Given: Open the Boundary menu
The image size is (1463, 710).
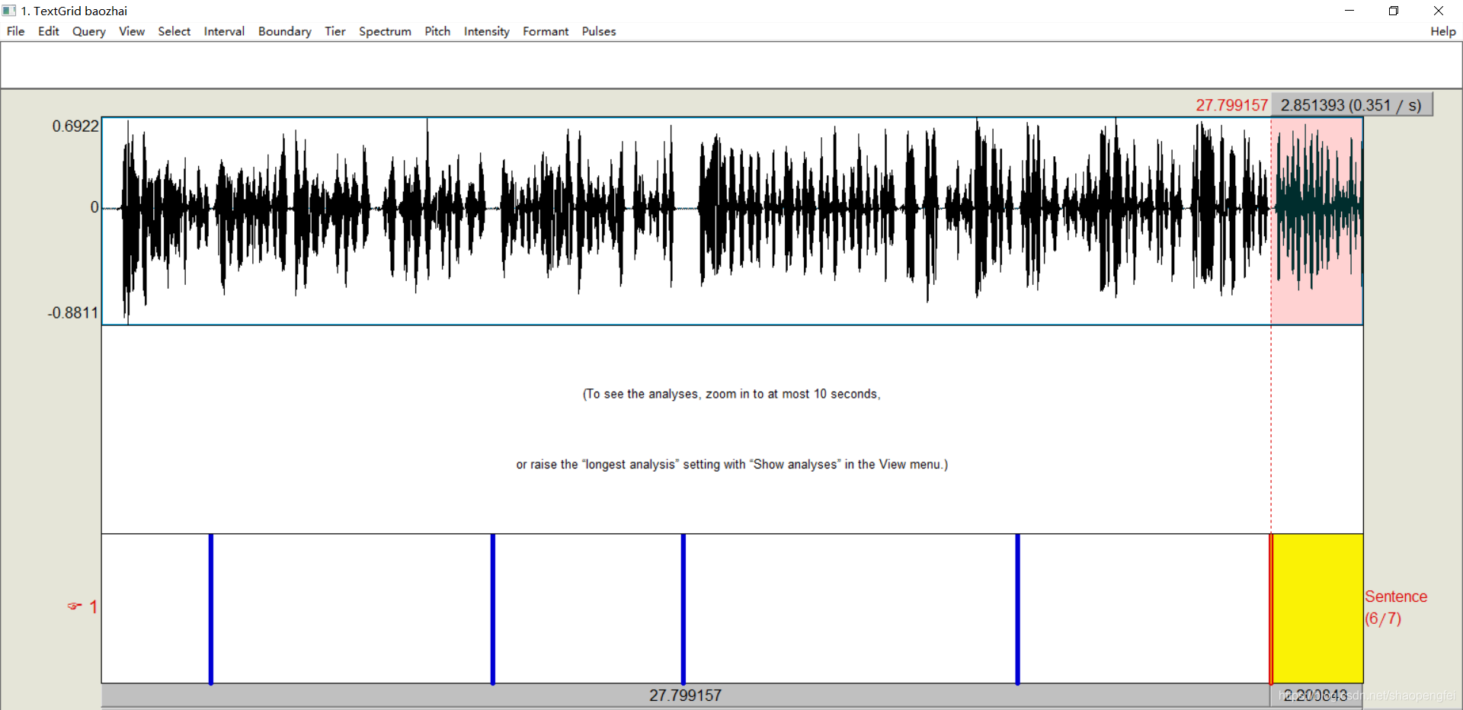Looking at the screenshot, I should [x=284, y=31].
